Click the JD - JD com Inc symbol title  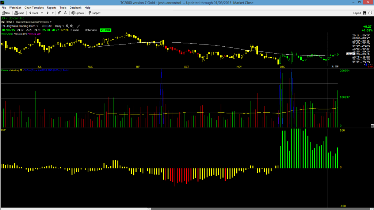[13, 18]
